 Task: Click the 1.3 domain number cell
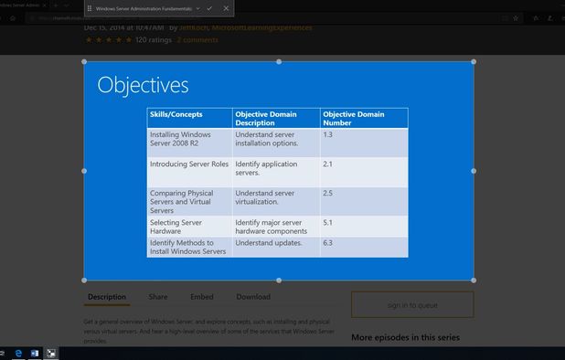point(364,143)
